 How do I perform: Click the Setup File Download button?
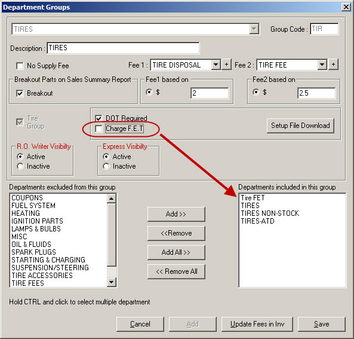coord(300,126)
